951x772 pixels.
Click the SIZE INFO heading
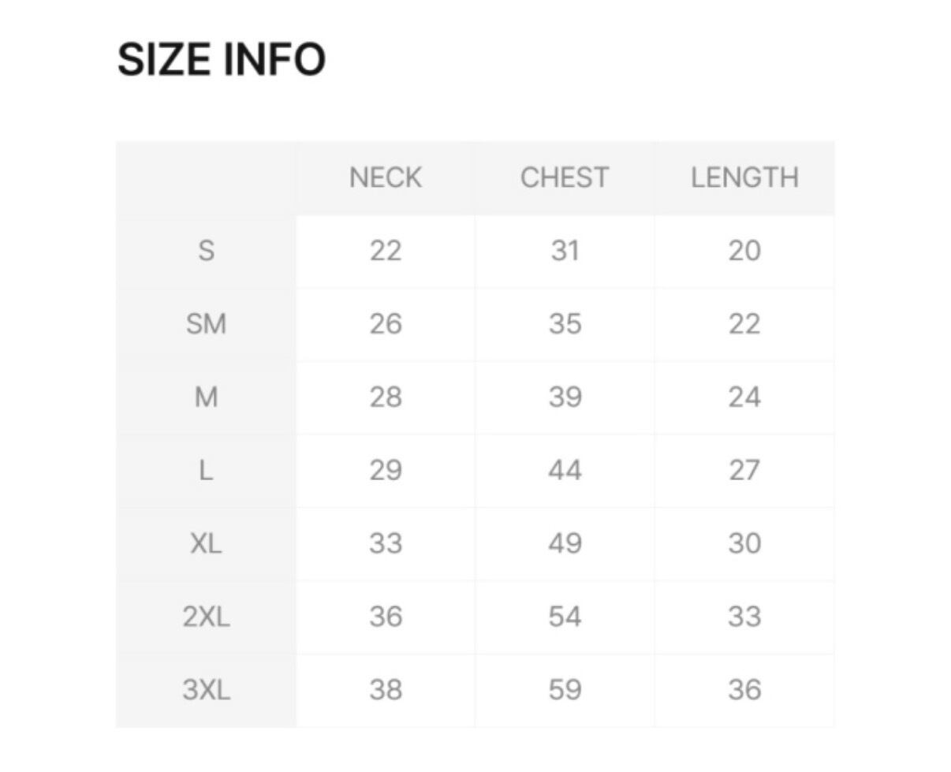(x=222, y=59)
